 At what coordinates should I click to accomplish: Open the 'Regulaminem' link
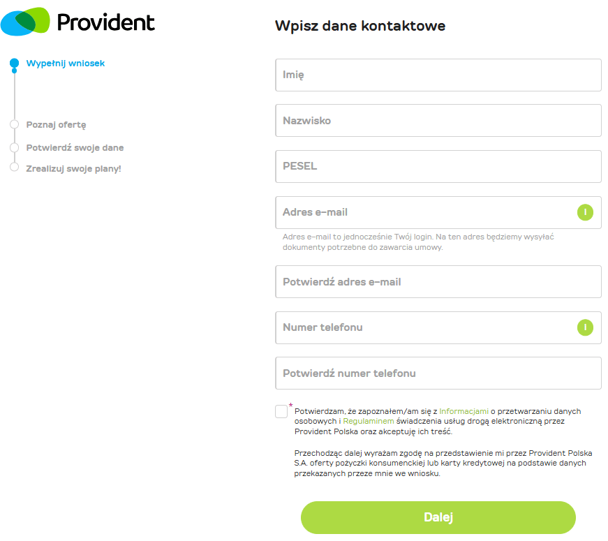tap(369, 422)
